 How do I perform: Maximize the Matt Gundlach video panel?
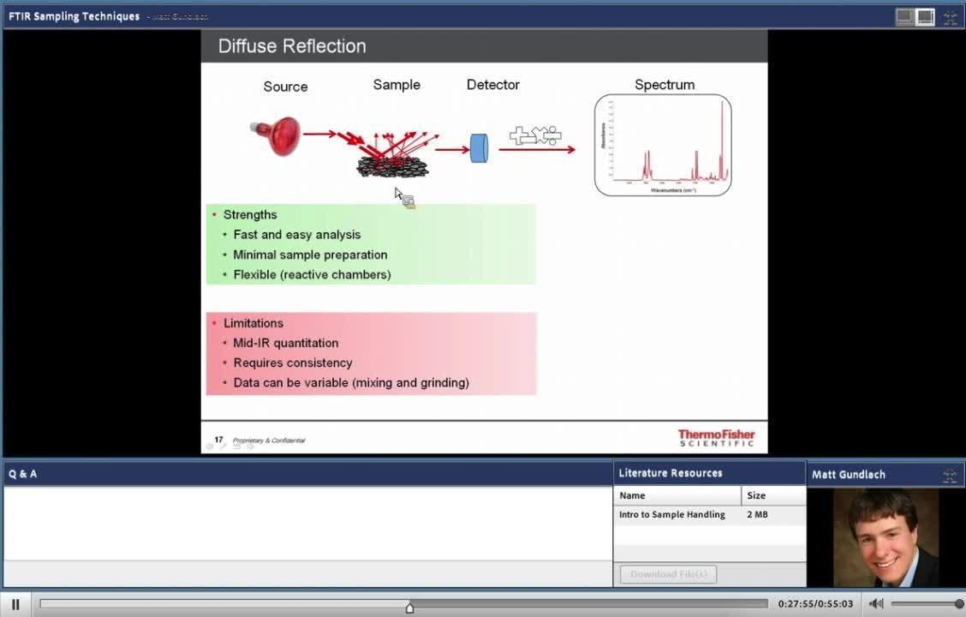[x=950, y=475]
